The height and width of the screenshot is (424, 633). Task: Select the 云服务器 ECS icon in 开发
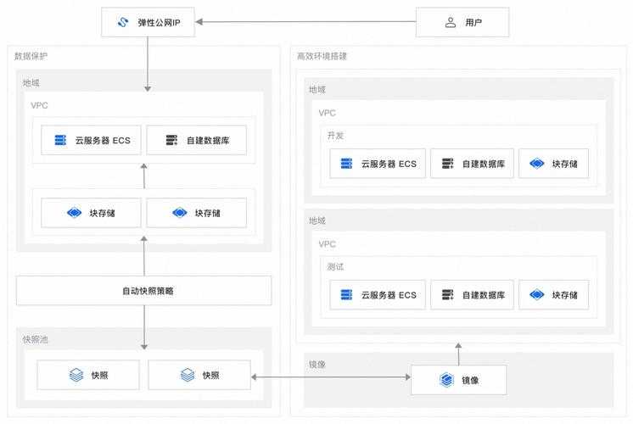click(x=346, y=164)
